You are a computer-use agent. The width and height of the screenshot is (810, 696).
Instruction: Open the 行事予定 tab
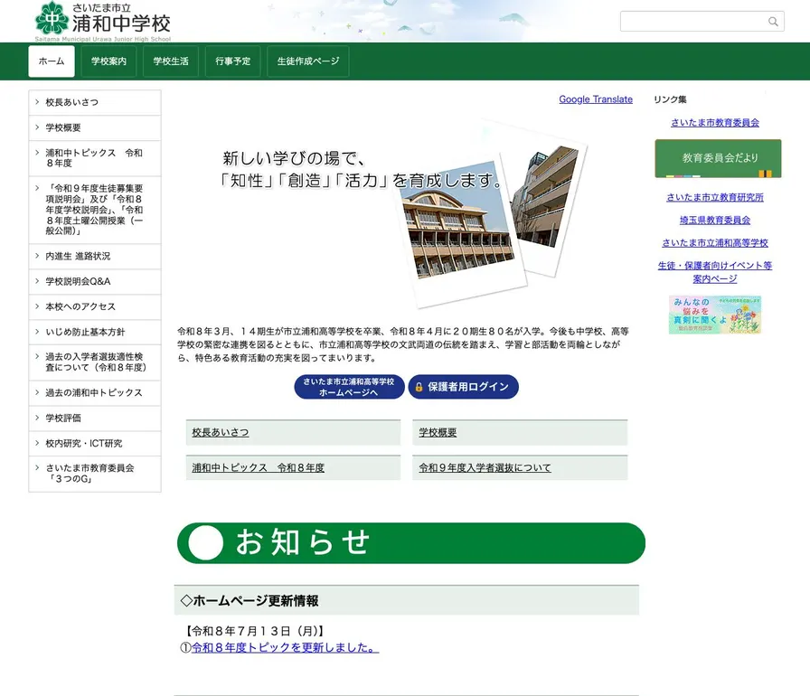pos(232,61)
